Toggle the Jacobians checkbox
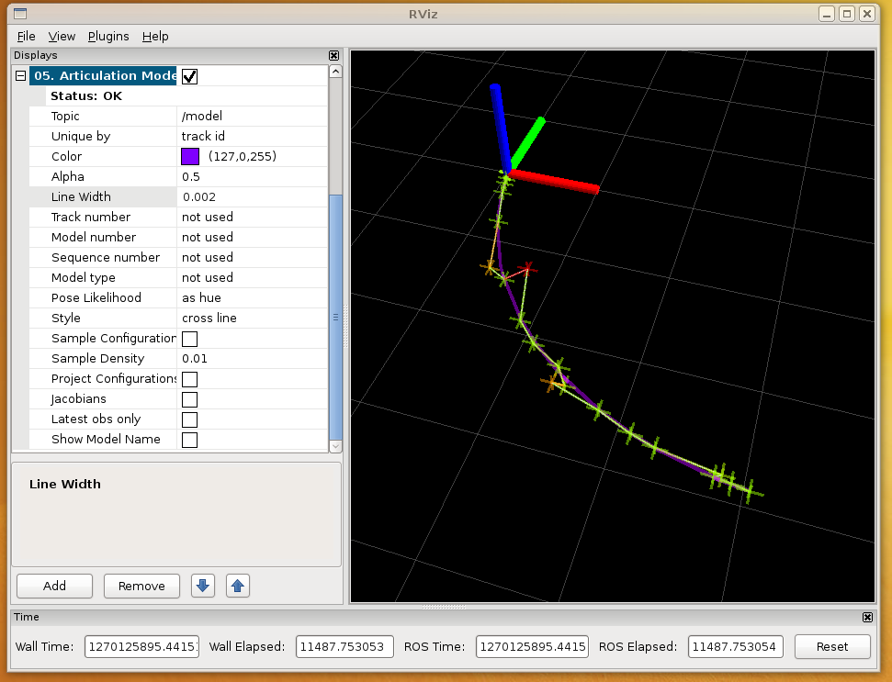This screenshot has height=682, width=892. click(189, 399)
